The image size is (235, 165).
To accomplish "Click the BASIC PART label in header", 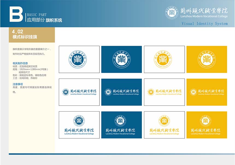I will (37, 15).
